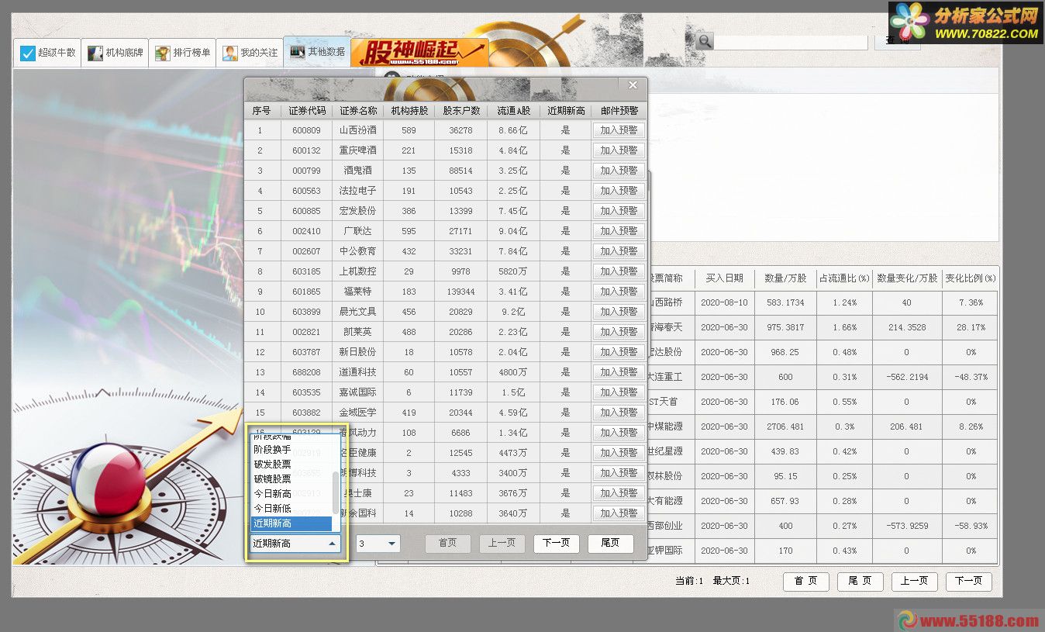The height and width of the screenshot is (632, 1045).
Task: Click the 证券代码 column header
Action: (x=307, y=111)
